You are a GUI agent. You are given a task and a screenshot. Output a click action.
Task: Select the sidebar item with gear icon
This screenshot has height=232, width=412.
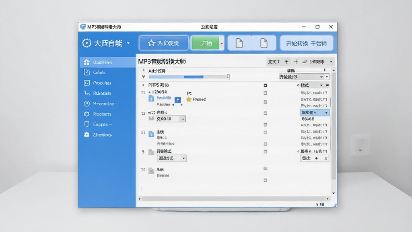click(108, 114)
